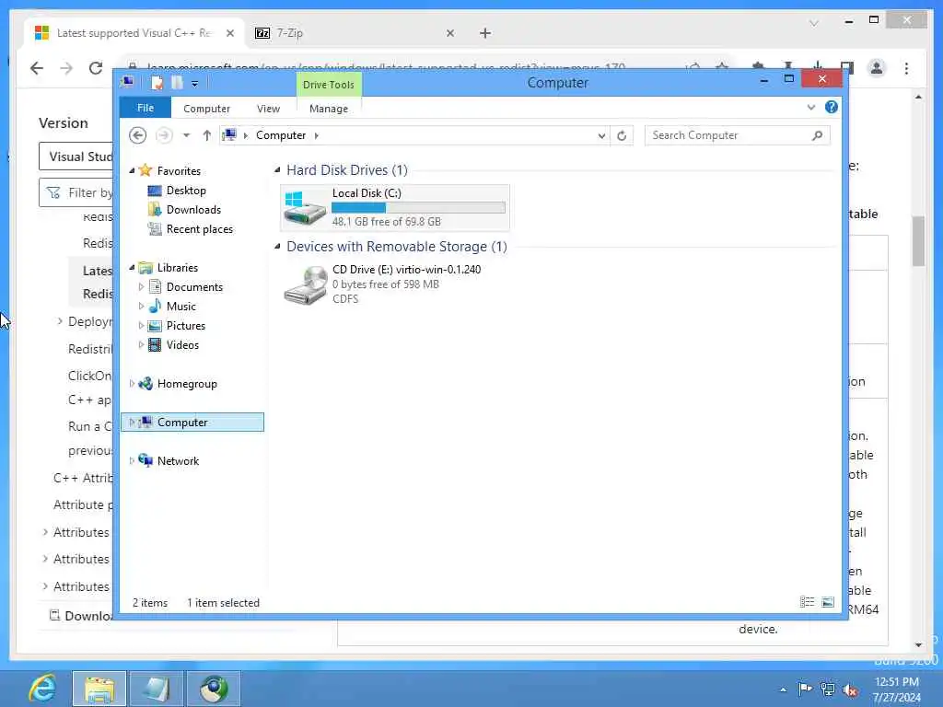Click the muted volume tray icon
943x707 pixels.
pyautogui.click(x=850, y=690)
